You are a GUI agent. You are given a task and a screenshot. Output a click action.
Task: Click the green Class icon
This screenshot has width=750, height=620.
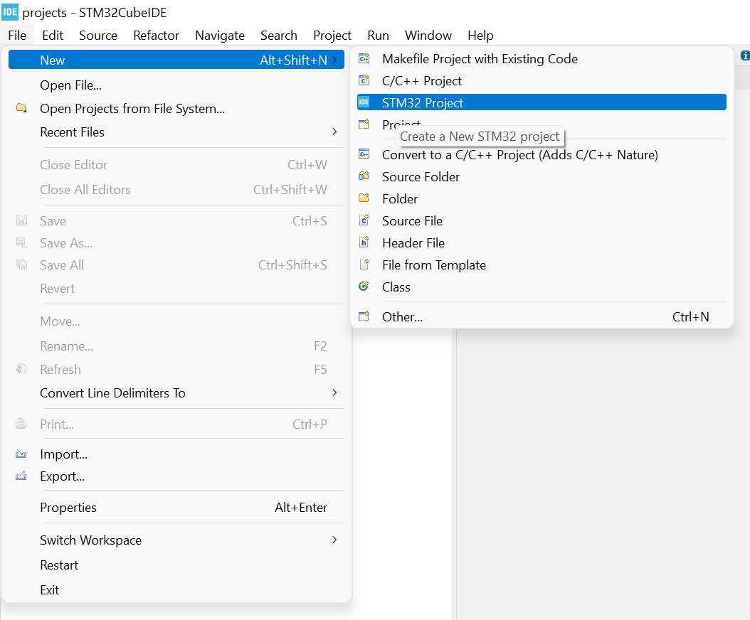point(364,287)
